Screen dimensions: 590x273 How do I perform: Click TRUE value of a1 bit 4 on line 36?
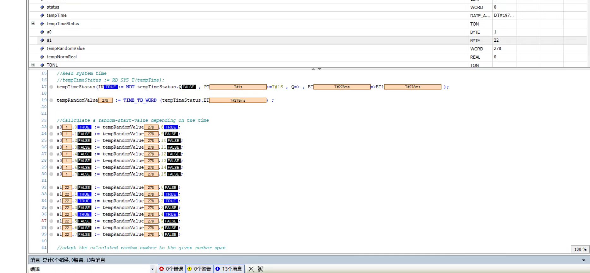coord(84,214)
